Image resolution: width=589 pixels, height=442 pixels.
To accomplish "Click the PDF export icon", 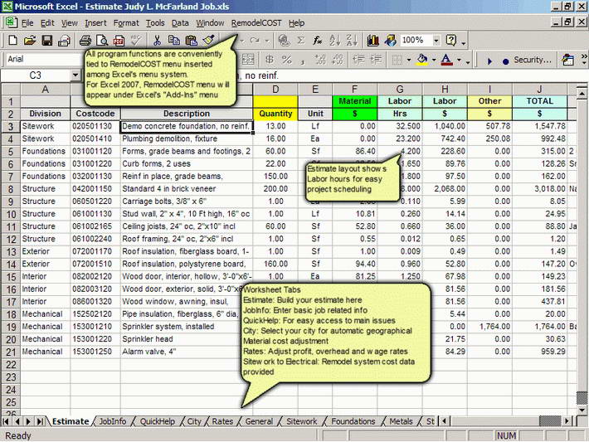I will click(x=119, y=40).
